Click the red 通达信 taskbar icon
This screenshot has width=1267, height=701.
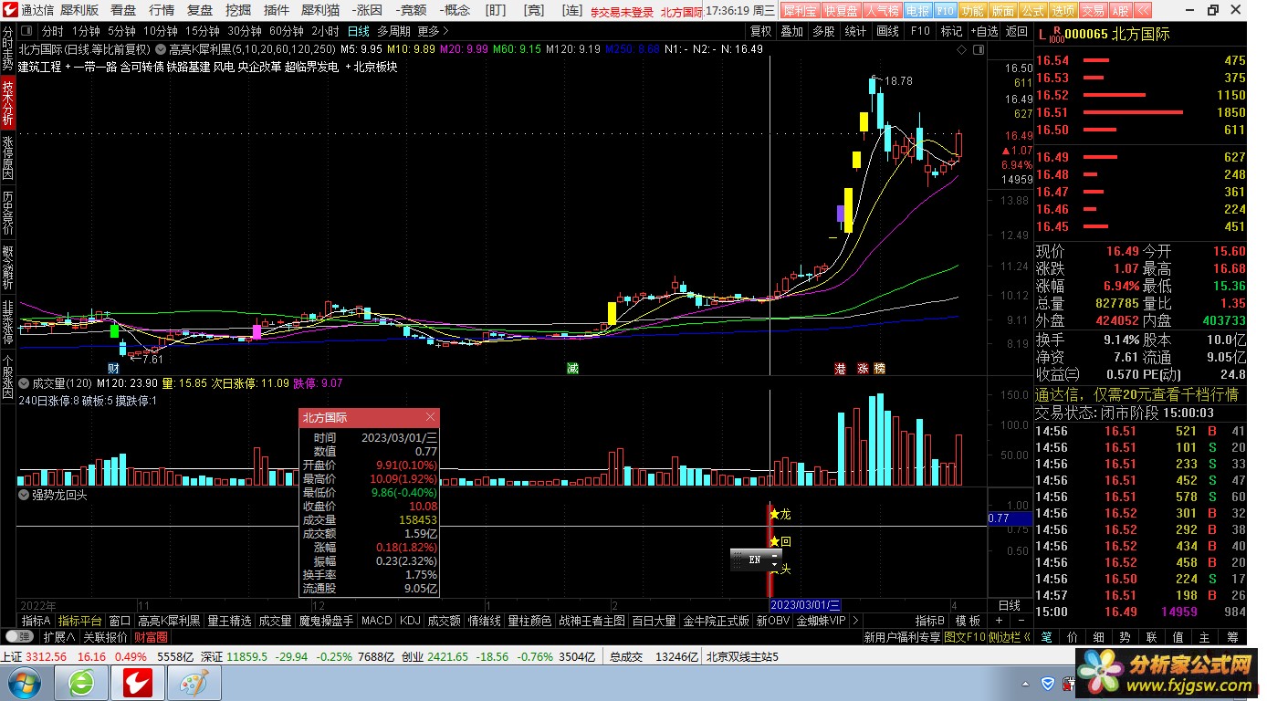138,683
